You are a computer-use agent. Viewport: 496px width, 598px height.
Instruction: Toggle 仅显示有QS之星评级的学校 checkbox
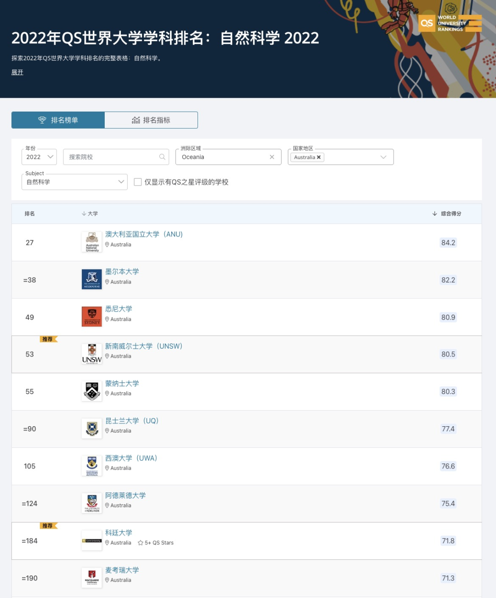point(138,182)
